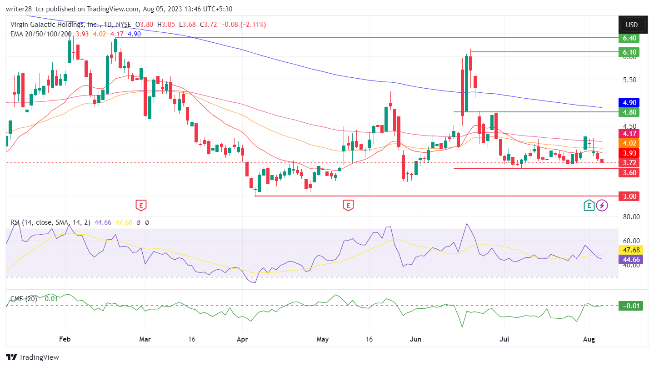Open the USD currency selector

[632, 25]
